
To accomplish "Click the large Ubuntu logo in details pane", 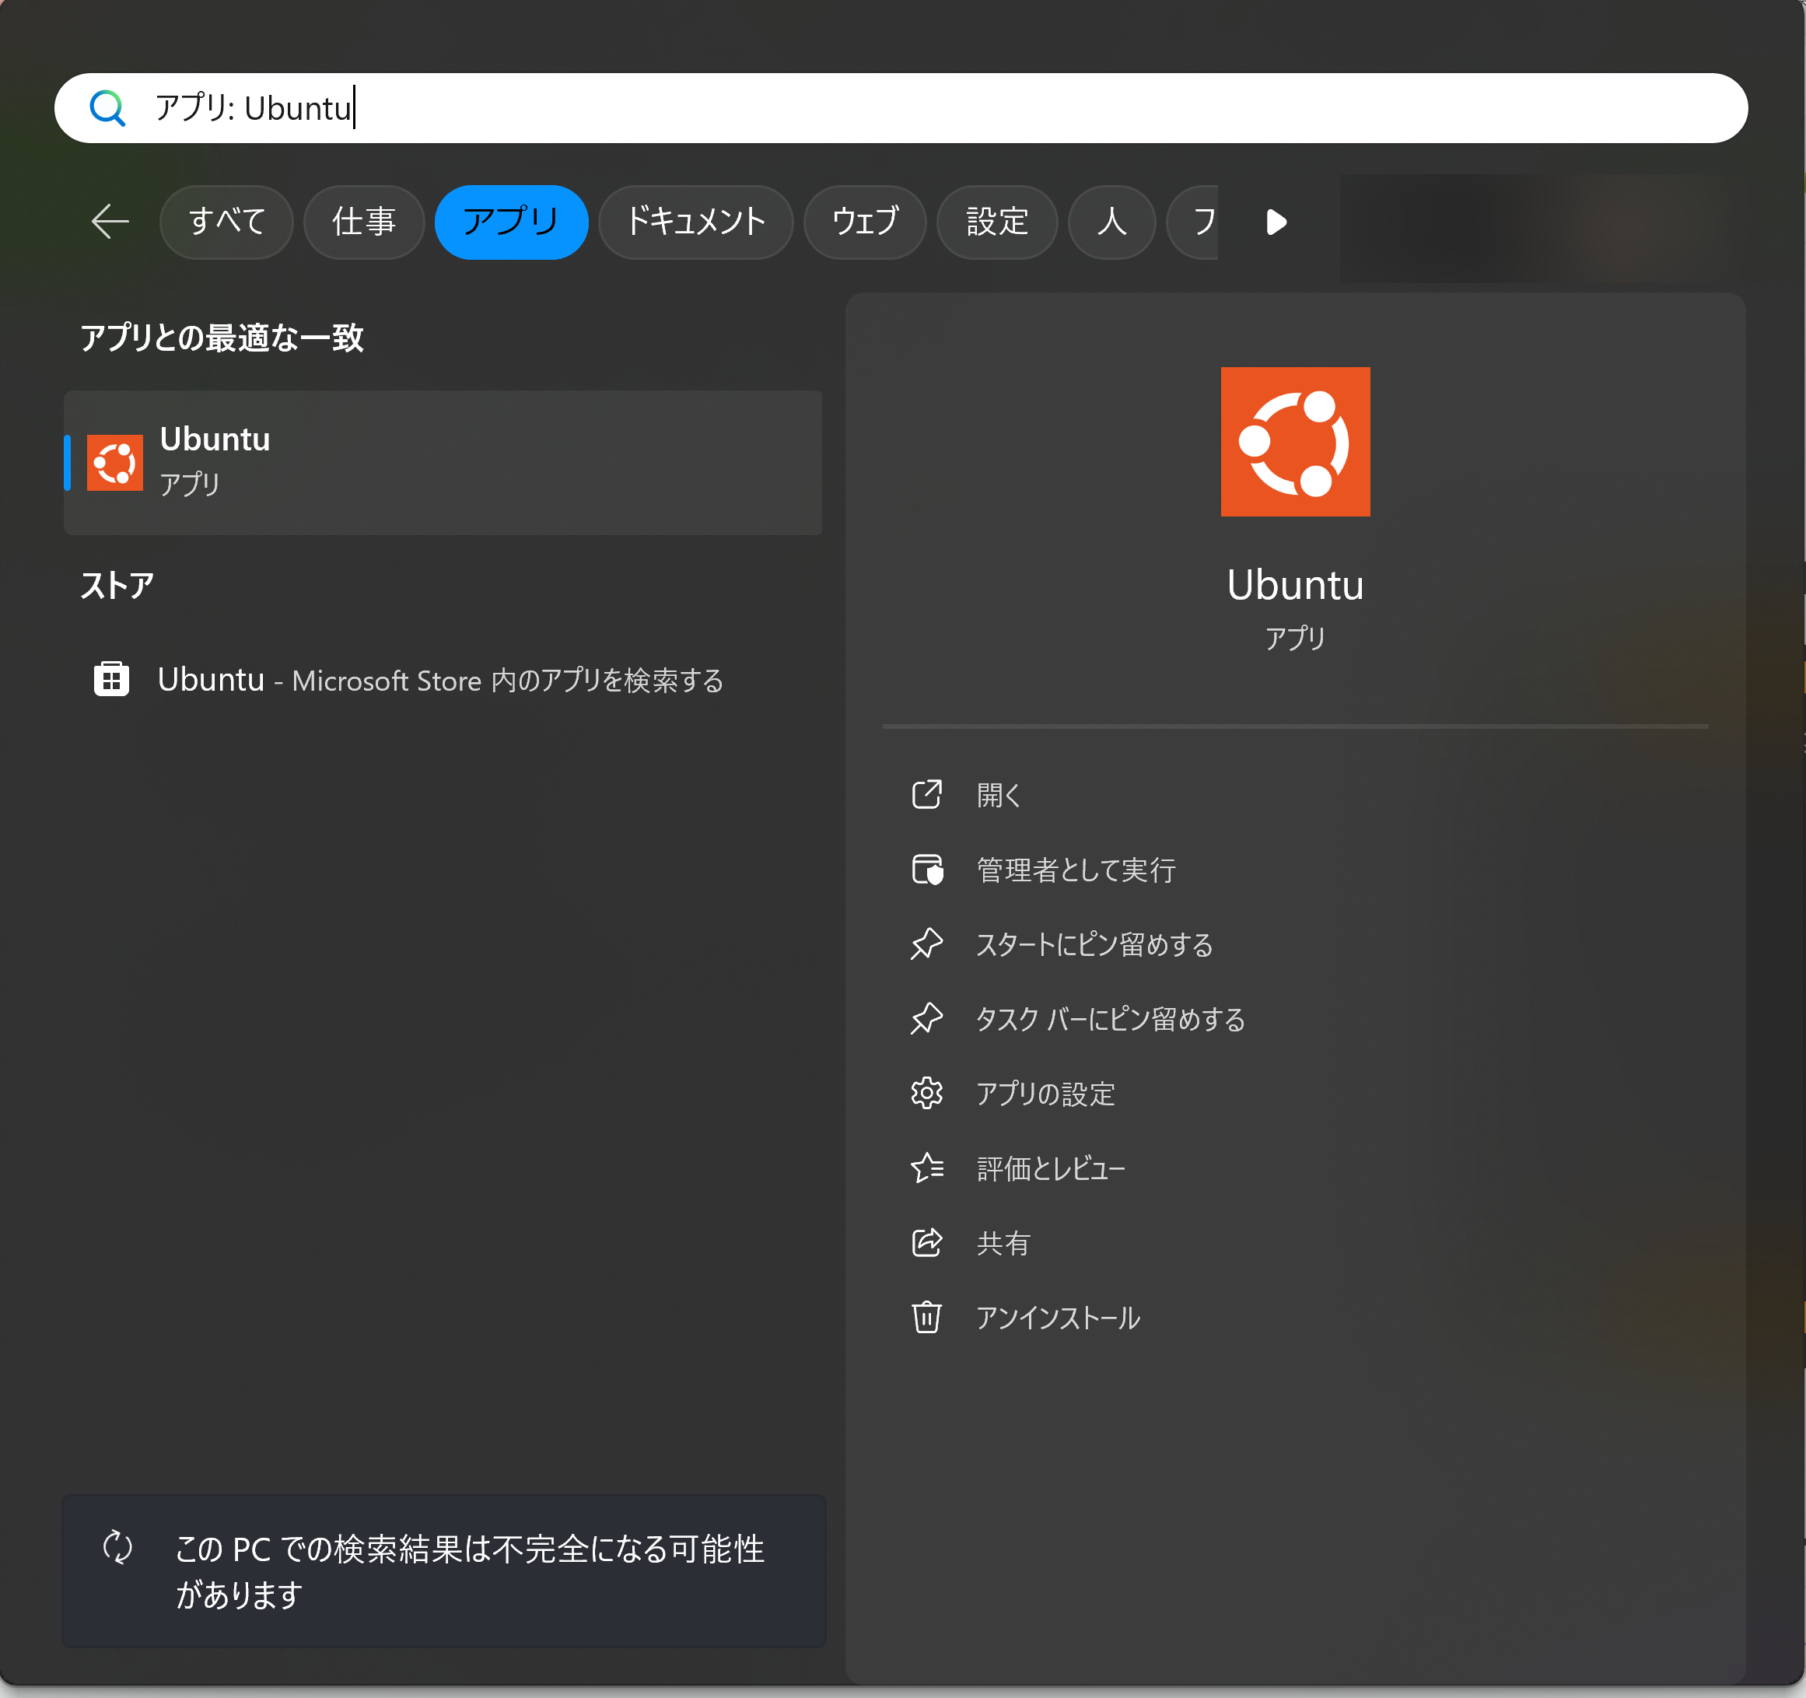I will pyautogui.click(x=1294, y=442).
